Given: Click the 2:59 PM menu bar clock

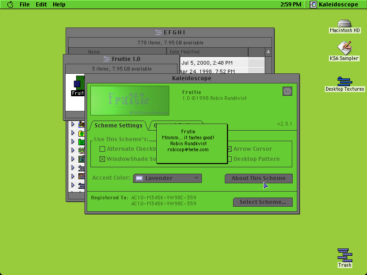Looking at the screenshot, I should (x=291, y=5).
